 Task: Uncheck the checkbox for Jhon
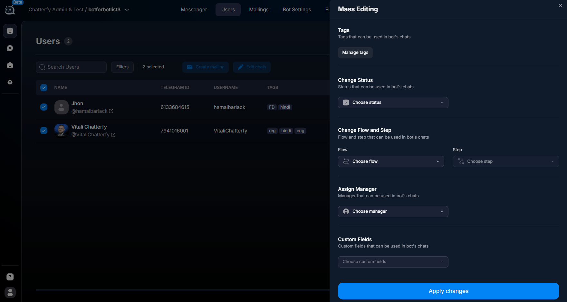coord(44,107)
